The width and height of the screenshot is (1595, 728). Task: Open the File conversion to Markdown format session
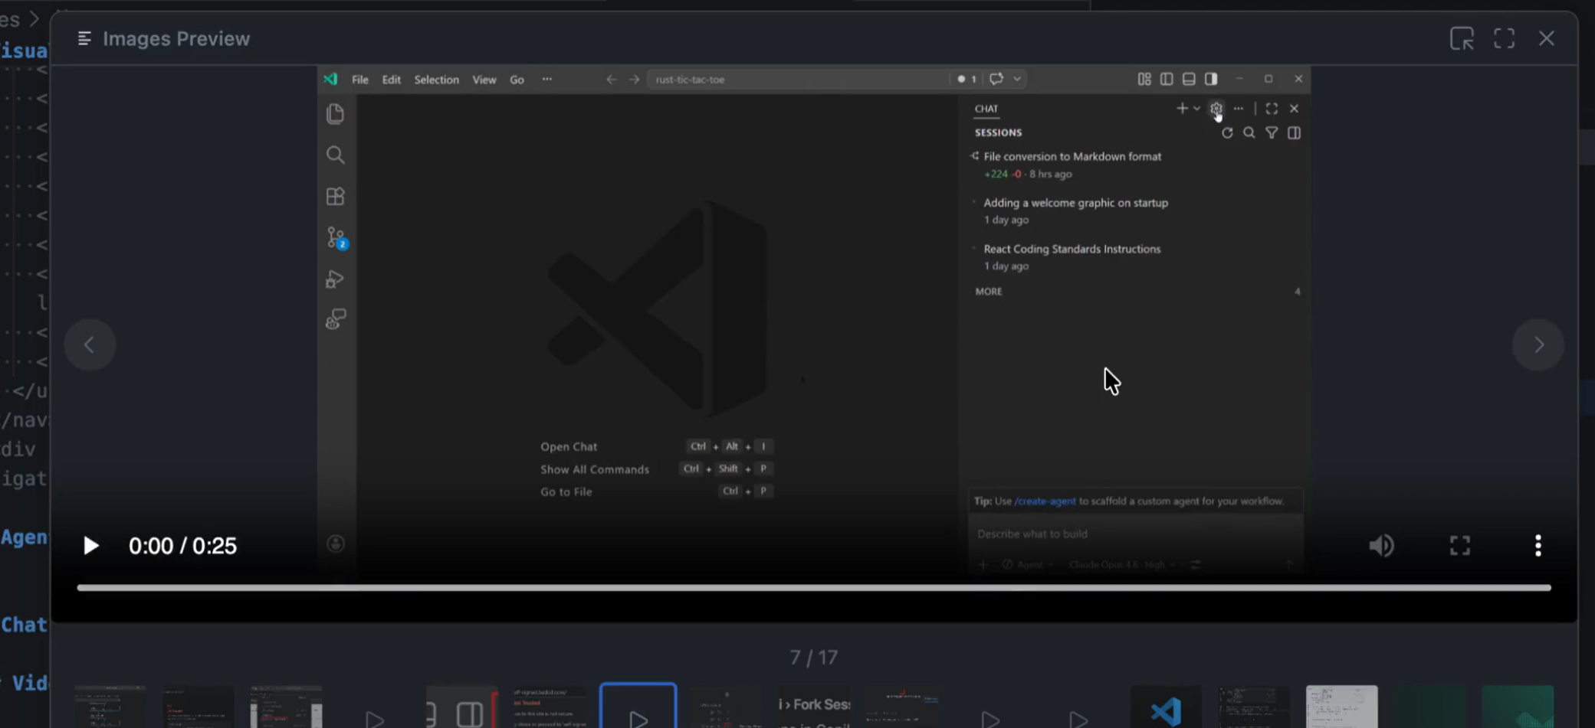coord(1072,156)
